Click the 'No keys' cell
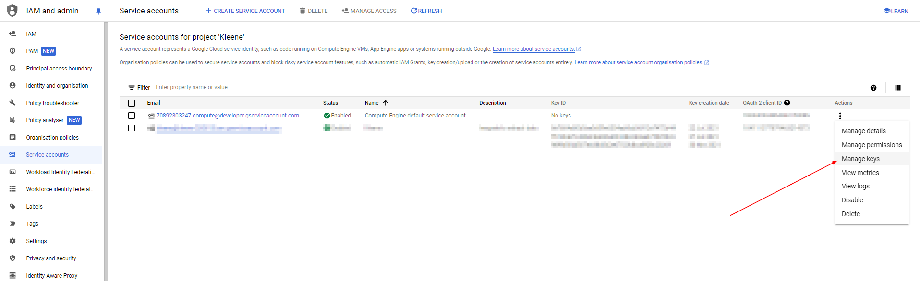Viewport: 920px width, 281px height. pyautogui.click(x=561, y=116)
